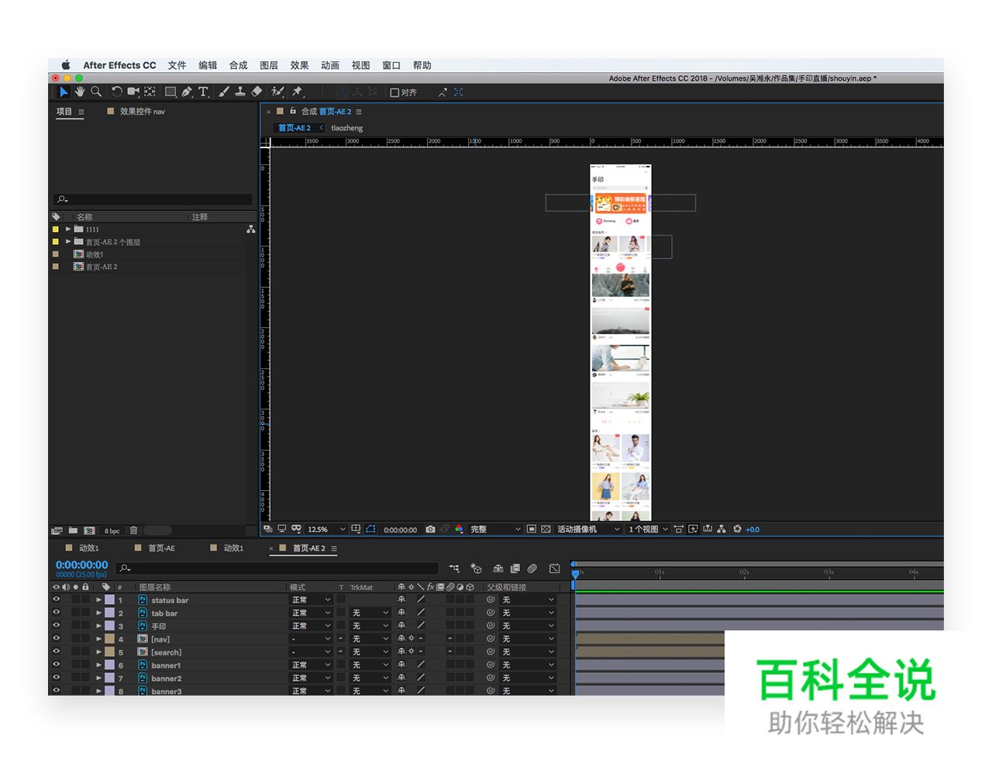Click the reset exposure icon in viewer
Viewport: 992px width, 770px height.
pyautogui.click(x=737, y=530)
